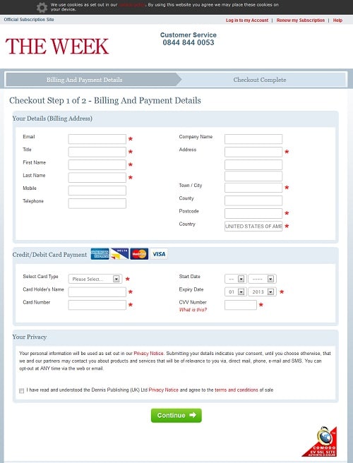The image size is (353, 463).
Task: Click the Mobile input field
Action: [97, 191]
